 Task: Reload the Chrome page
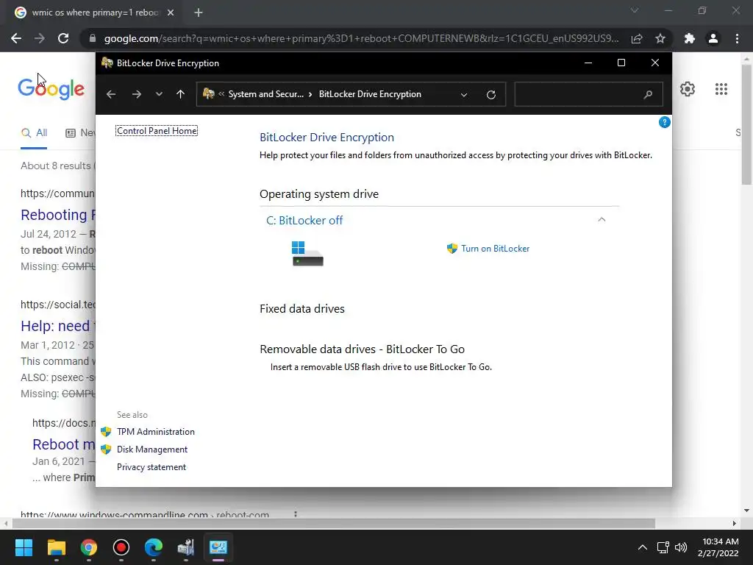[63, 38]
